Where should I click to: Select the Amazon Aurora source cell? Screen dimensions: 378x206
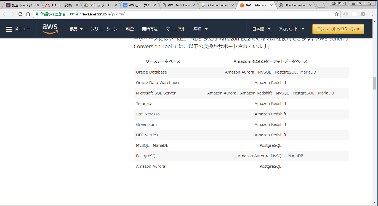click(150, 166)
